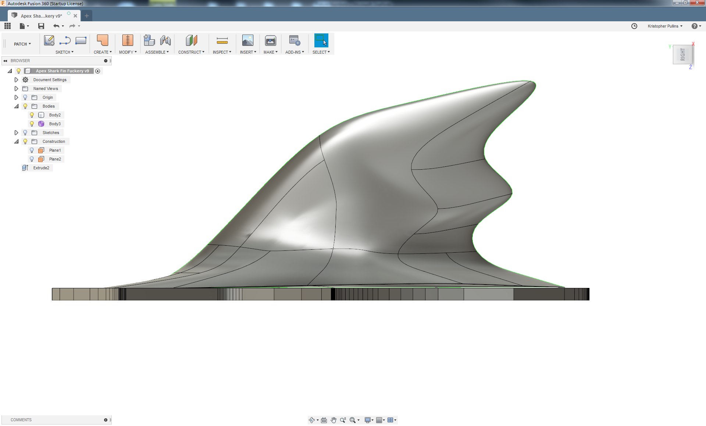Collapse the Bodies folder

pyautogui.click(x=16, y=106)
